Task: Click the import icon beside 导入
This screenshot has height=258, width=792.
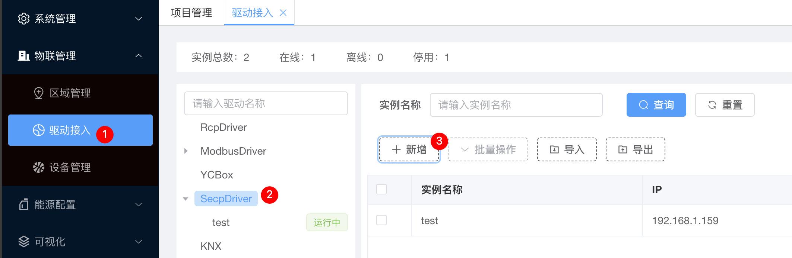Action: (x=554, y=149)
